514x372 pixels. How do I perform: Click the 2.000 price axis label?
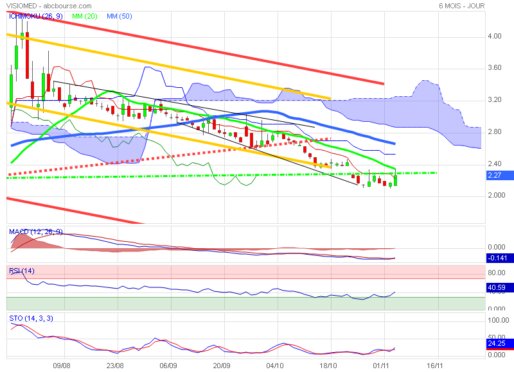(497, 195)
